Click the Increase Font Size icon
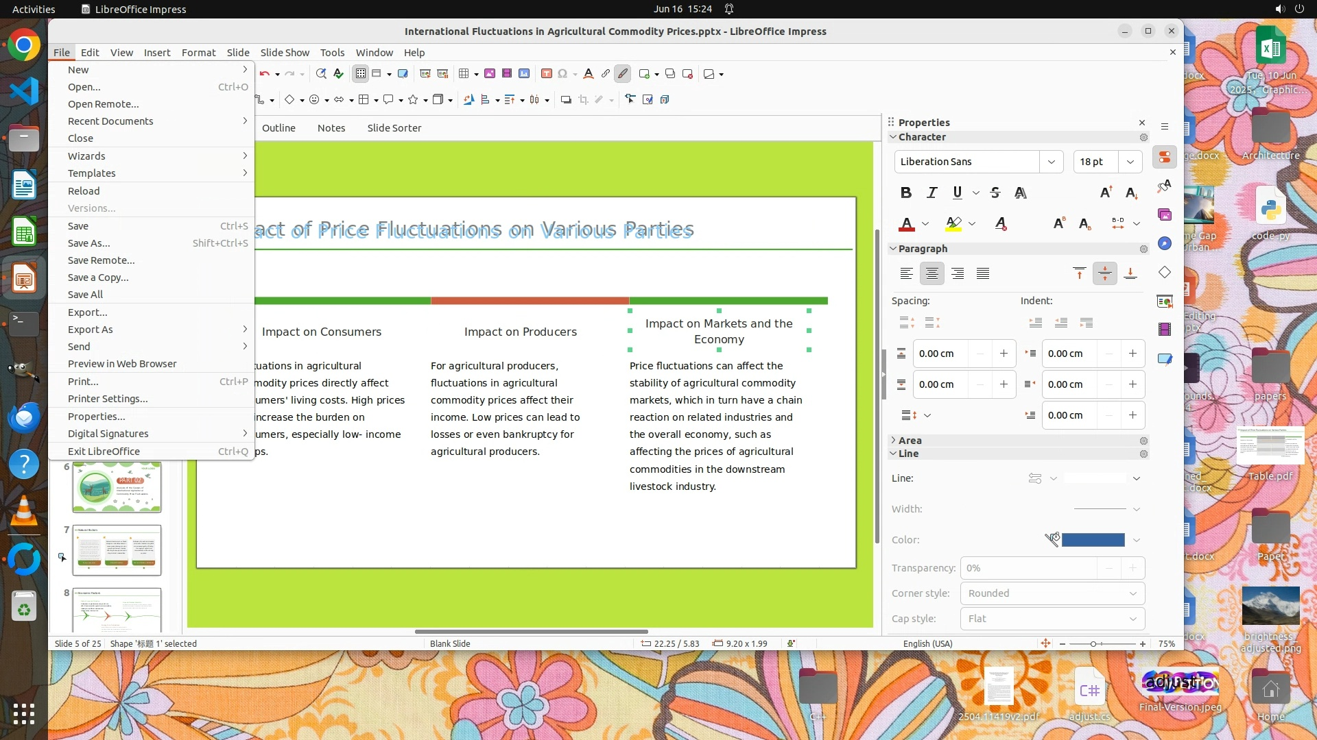 point(1106,193)
